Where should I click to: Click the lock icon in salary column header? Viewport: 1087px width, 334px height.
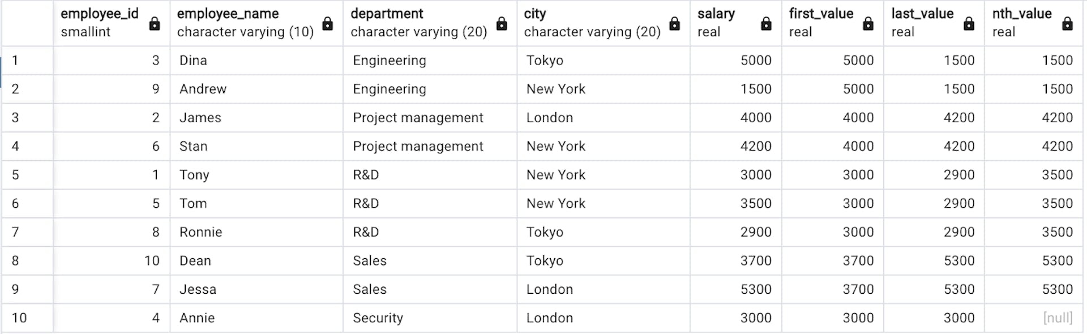coord(766,24)
